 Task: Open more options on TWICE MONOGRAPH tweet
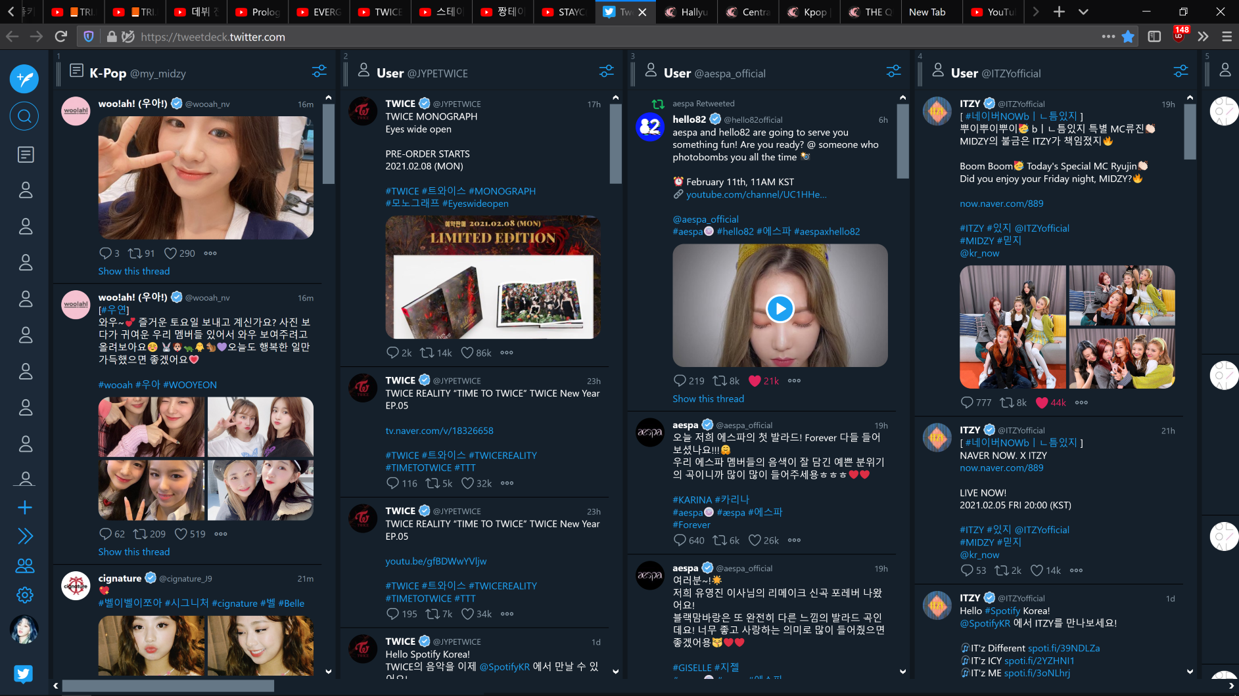pos(507,353)
